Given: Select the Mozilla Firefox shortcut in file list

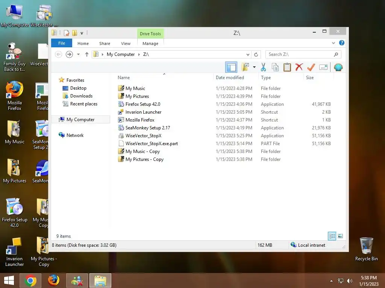Looking at the screenshot, I should (224, 120).
